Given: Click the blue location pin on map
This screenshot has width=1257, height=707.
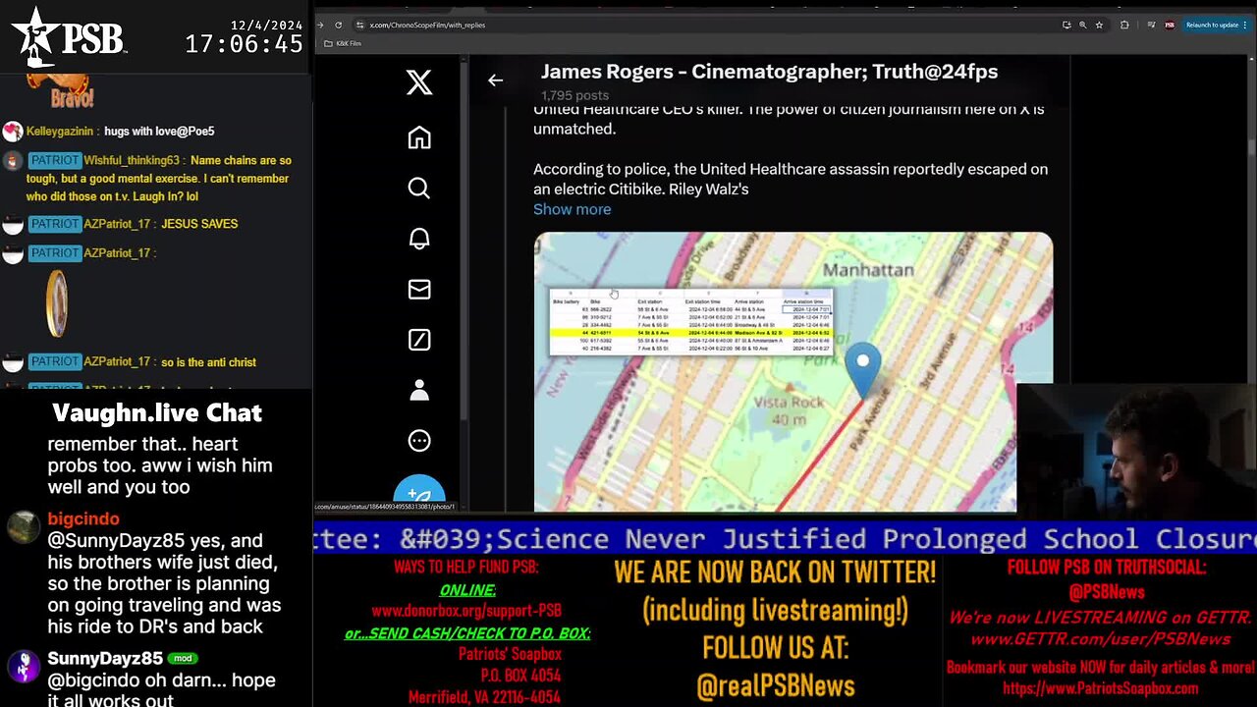Looking at the screenshot, I should tap(863, 369).
